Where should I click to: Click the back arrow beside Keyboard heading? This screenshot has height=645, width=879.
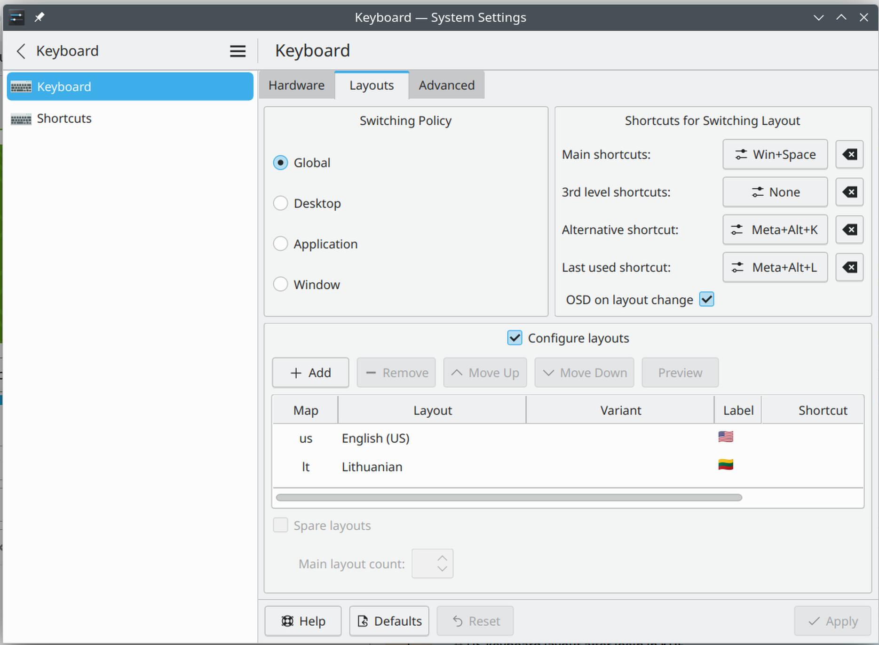pyautogui.click(x=21, y=51)
